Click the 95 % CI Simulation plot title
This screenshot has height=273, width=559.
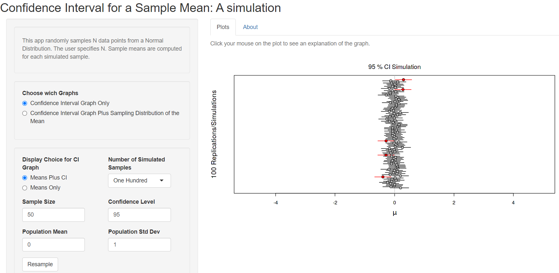click(x=394, y=67)
